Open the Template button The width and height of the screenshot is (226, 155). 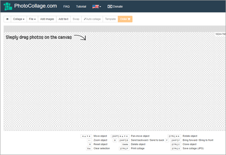tap(110, 19)
